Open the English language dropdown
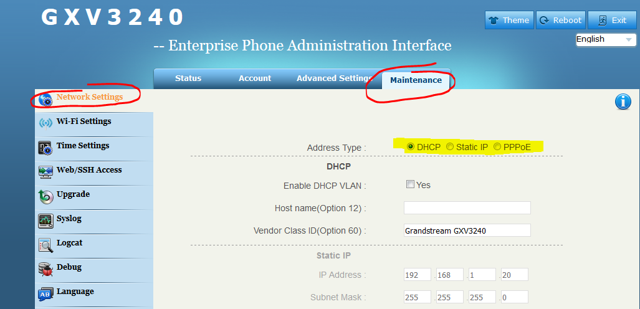The height and width of the screenshot is (309, 640). pos(605,39)
